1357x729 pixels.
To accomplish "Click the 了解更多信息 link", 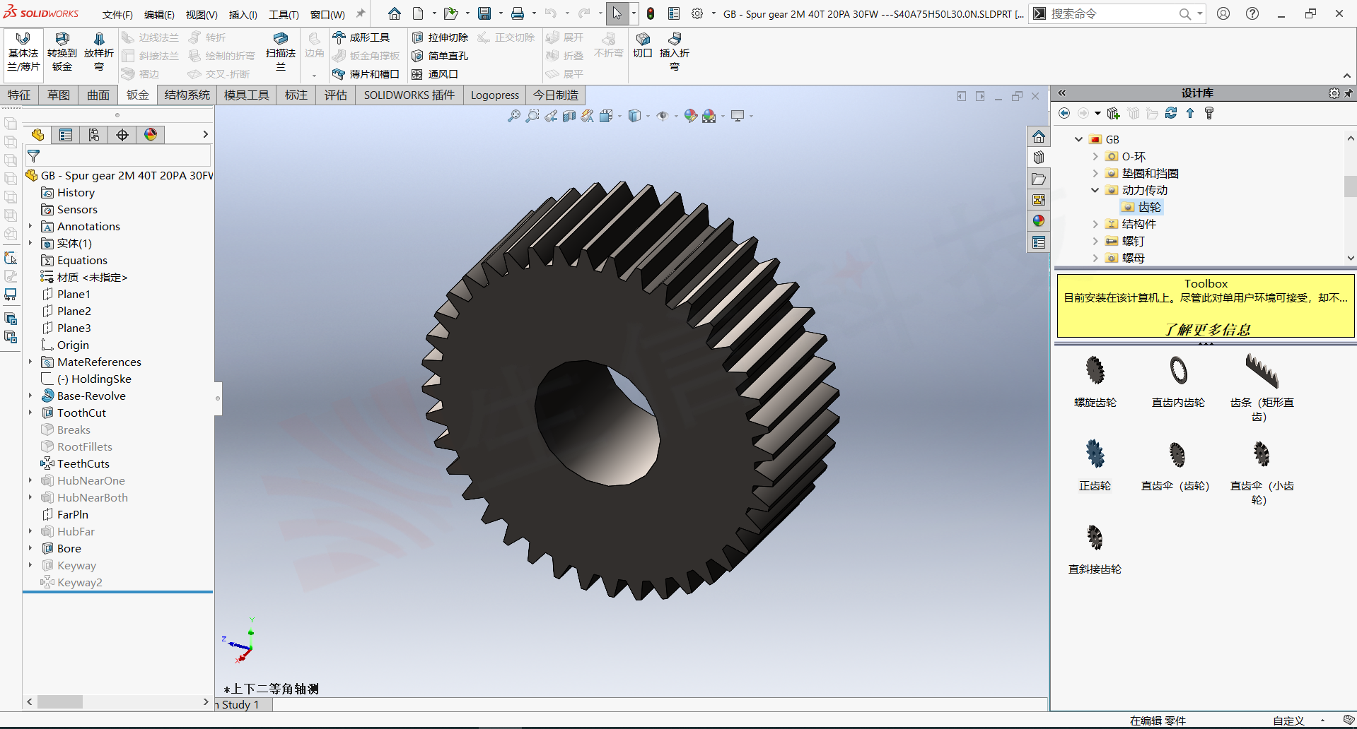I will [1206, 329].
